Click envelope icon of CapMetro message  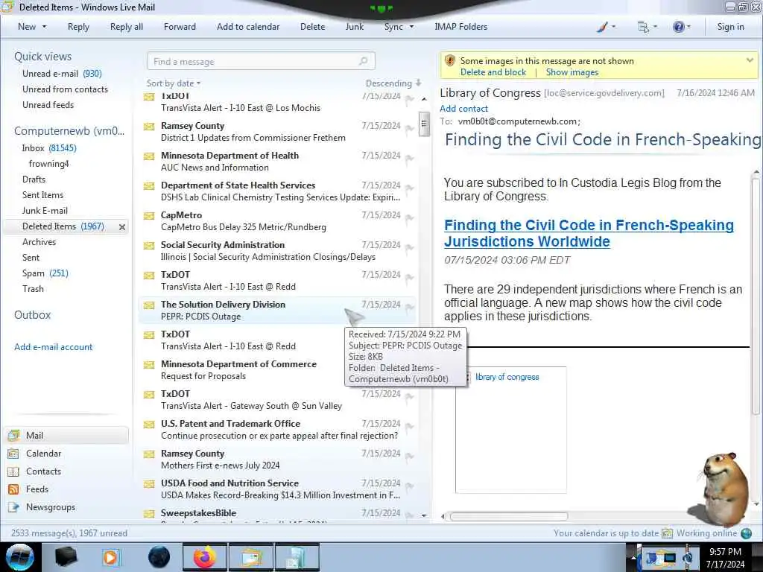(x=149, y=216)
